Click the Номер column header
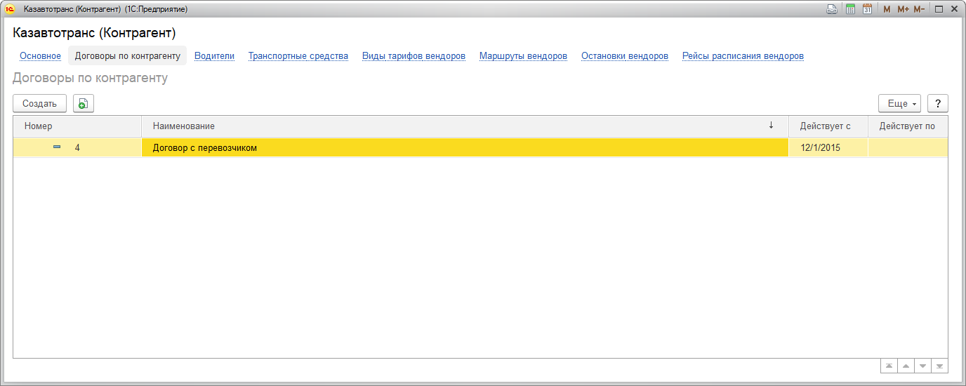The height and width of the screenshot is (386, 966). click(x=77, y=126)
